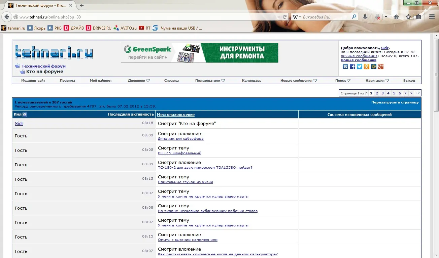Bookmark this page with the star icon
Viewport: 439px width, 258px height.
pos(408,17)
